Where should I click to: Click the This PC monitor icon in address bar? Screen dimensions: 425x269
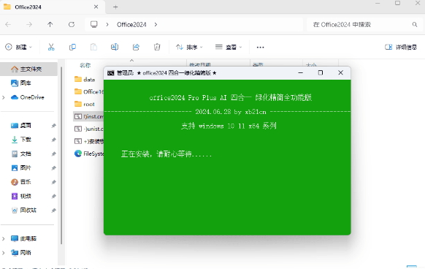(x=93, y=24)
